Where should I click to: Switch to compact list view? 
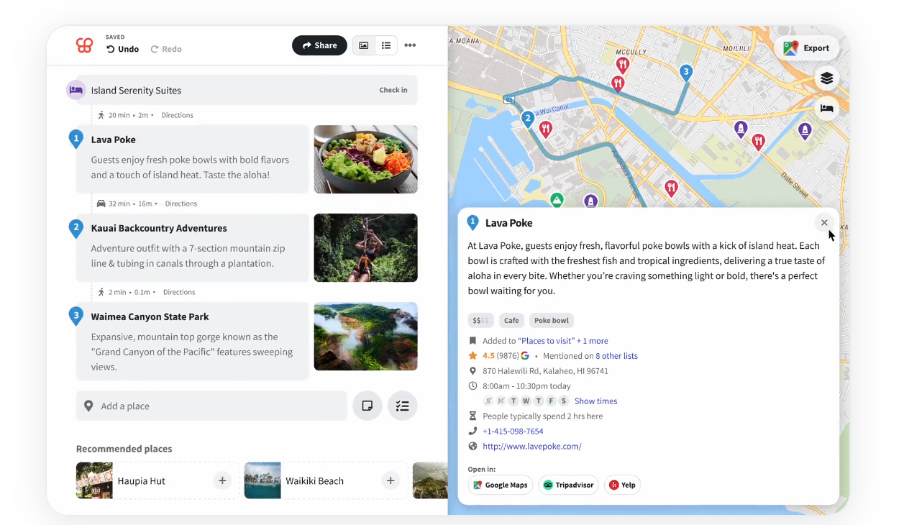point(386,45)
